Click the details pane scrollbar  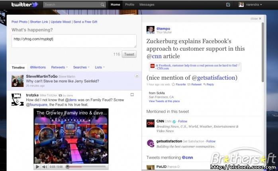pos(263,52)
